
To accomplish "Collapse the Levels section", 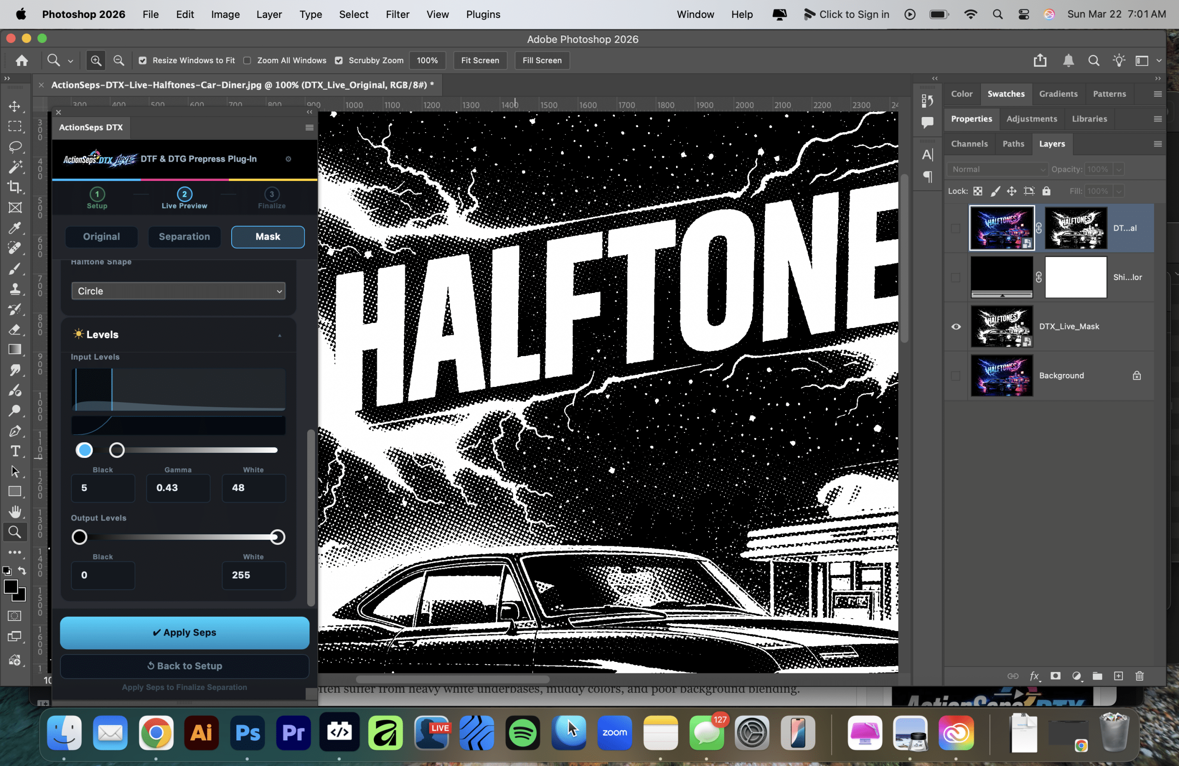I will [x=280, y=335].
